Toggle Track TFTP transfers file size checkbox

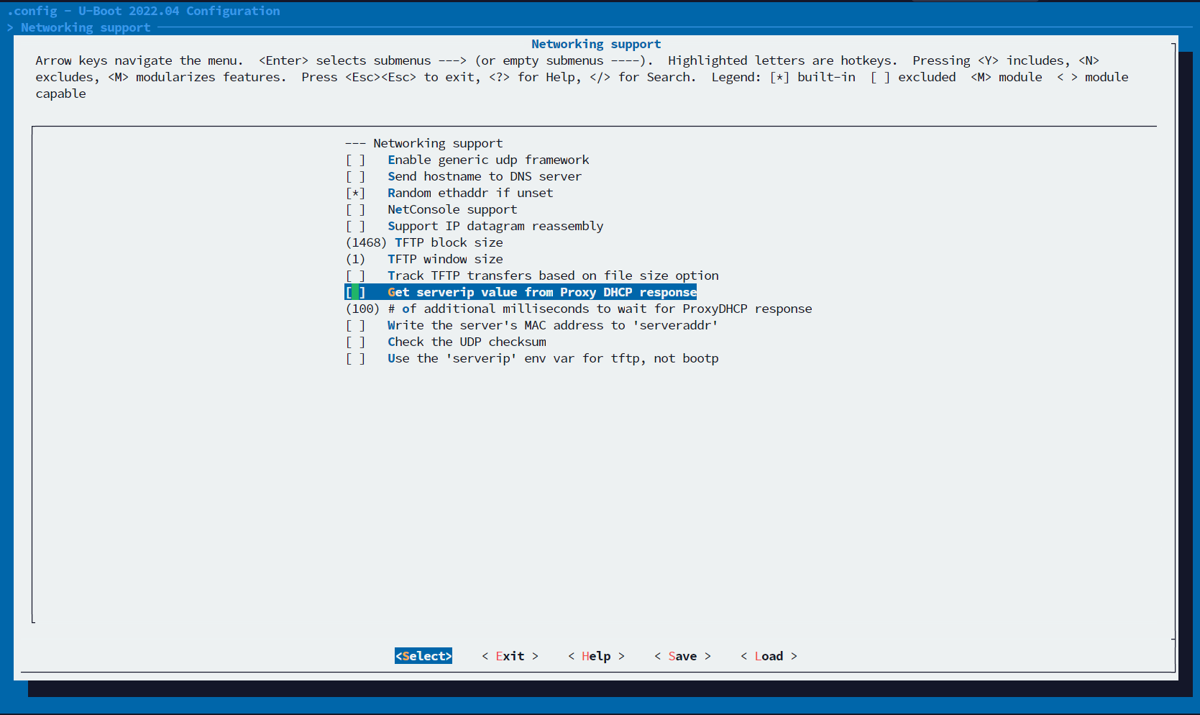click(x=355, y=275)
